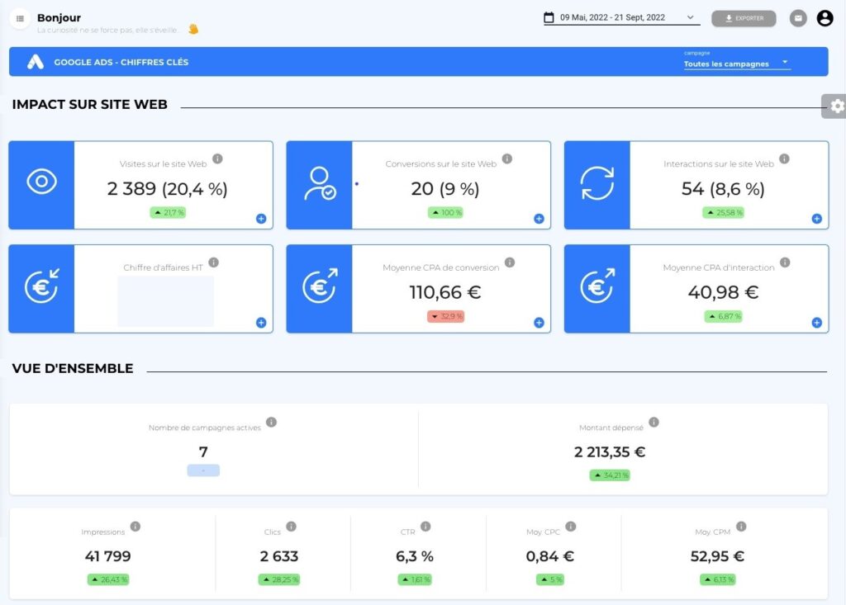
Task: Open the settings gear on the right edge
Action: tap(837, 106)
